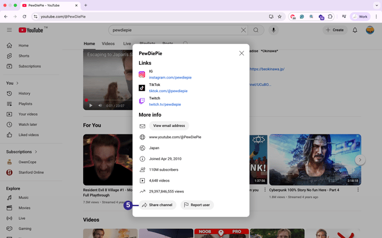The image size is (382, 238).
Task: Click the Report user button
Action: coord(197,205)
